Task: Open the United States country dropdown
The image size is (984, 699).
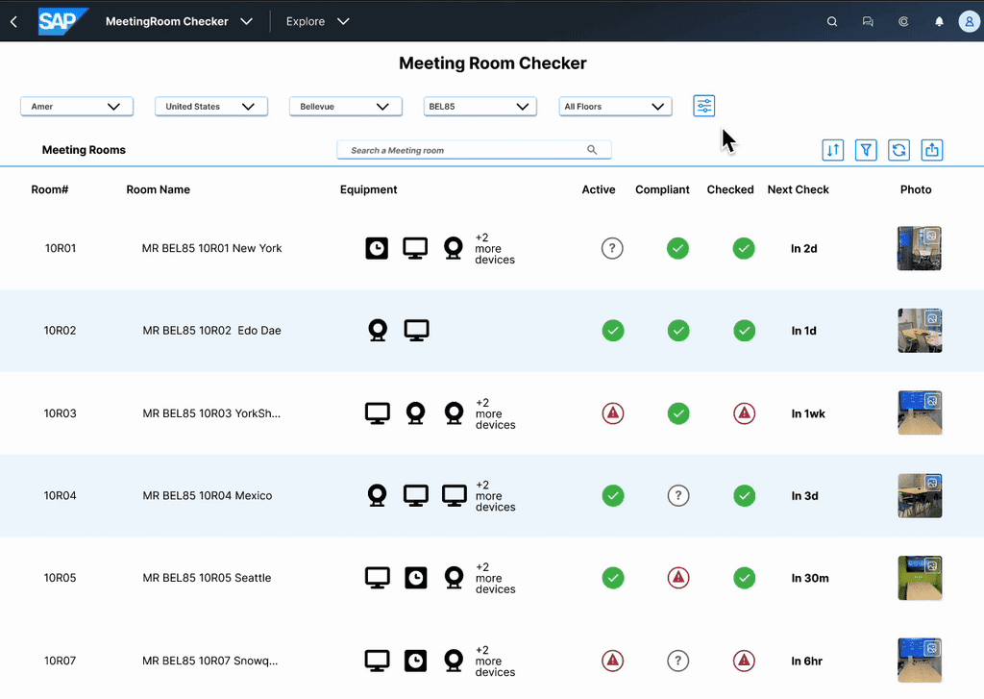Action: [210, 107]
